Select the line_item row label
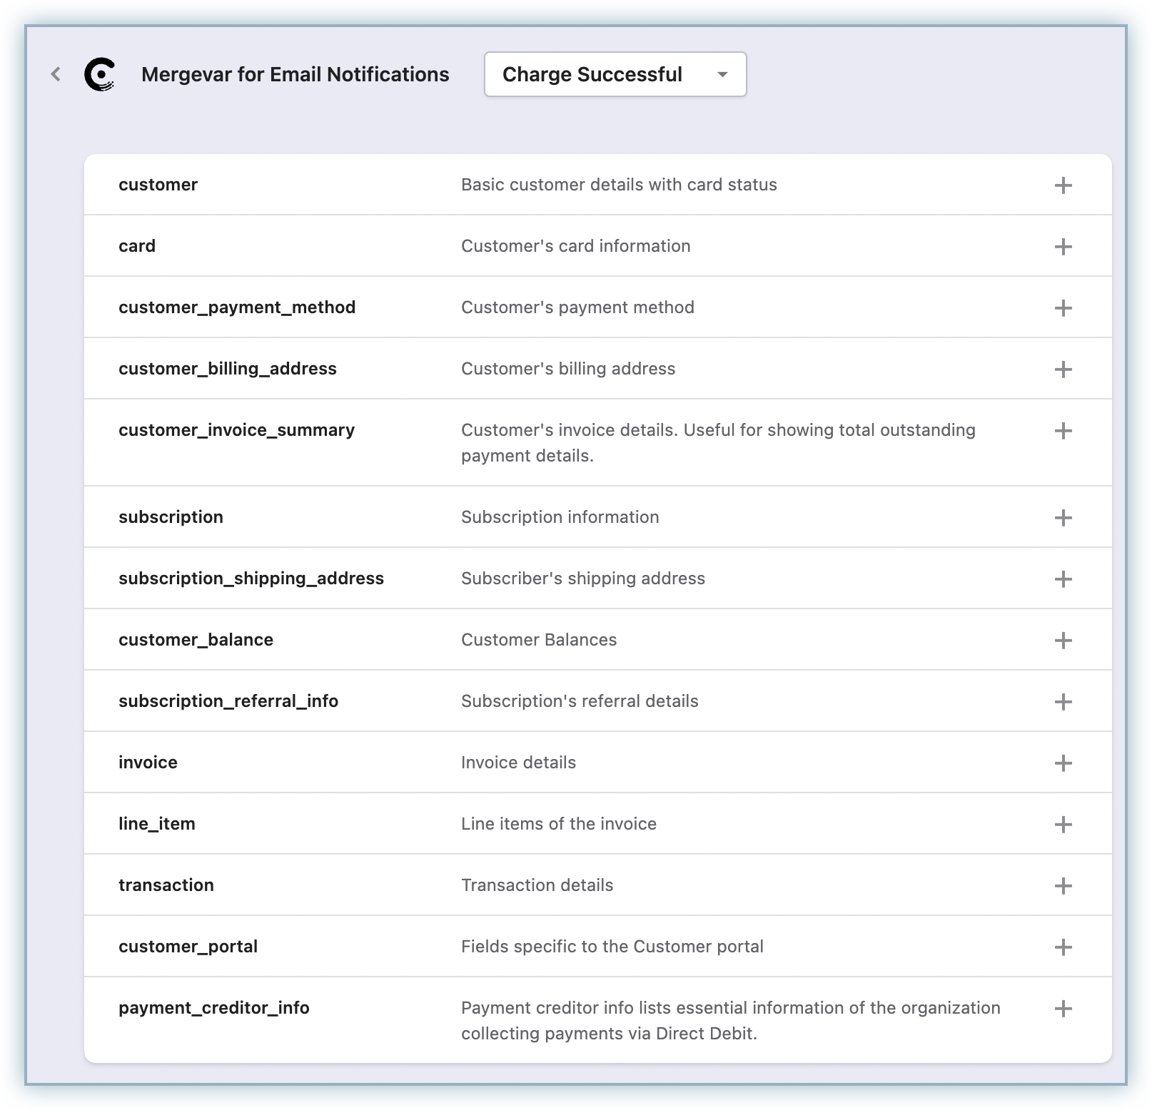Viewport: 1152px width, 1110px height. point(157,824)
